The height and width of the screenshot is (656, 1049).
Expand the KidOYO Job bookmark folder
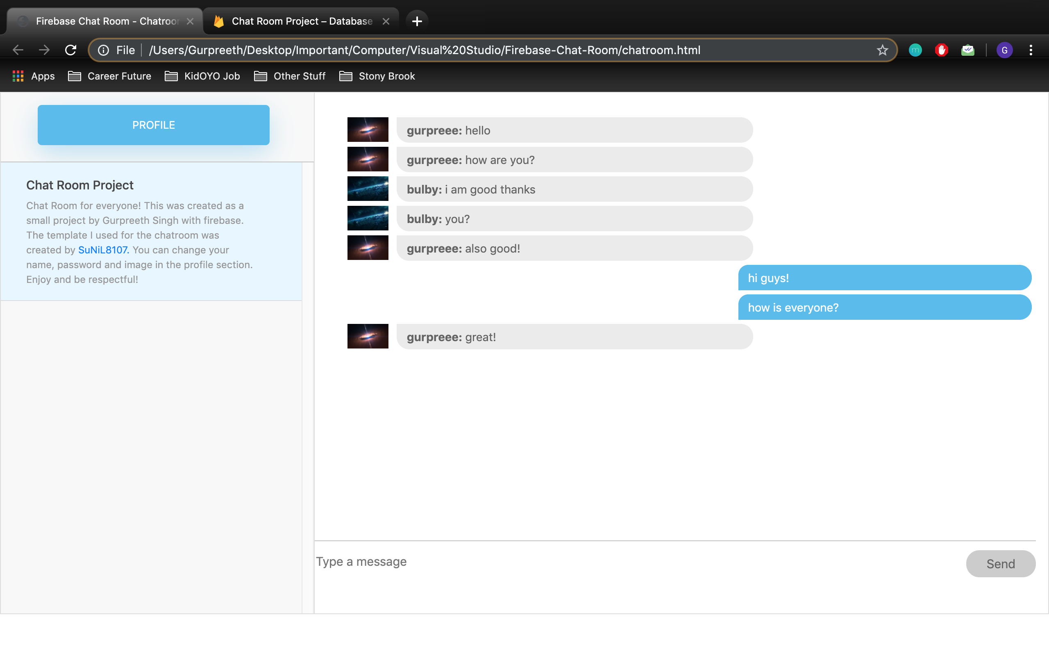point(202,76)
